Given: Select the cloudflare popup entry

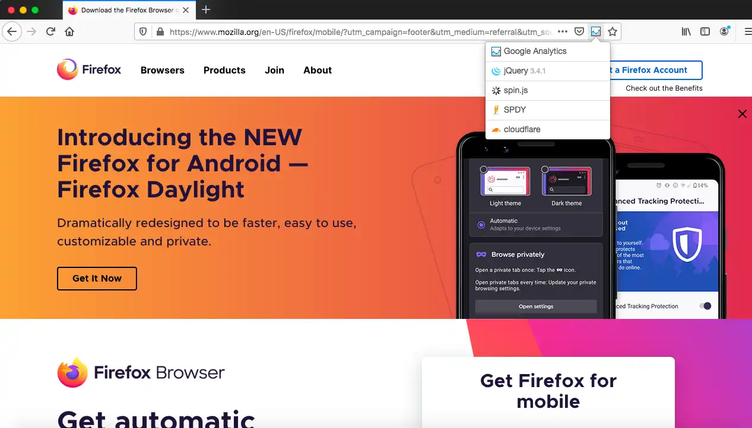Looking at the screenshot, I should [548, 130].
